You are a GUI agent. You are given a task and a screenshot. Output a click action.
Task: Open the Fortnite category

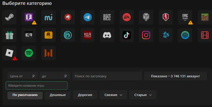[29, 17]
